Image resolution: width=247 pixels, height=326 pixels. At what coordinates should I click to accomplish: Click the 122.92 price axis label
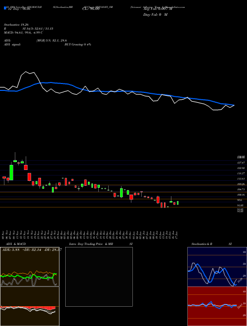[x=241, y=168]
